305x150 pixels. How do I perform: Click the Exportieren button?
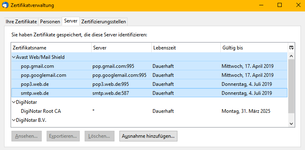coord(63,136)
